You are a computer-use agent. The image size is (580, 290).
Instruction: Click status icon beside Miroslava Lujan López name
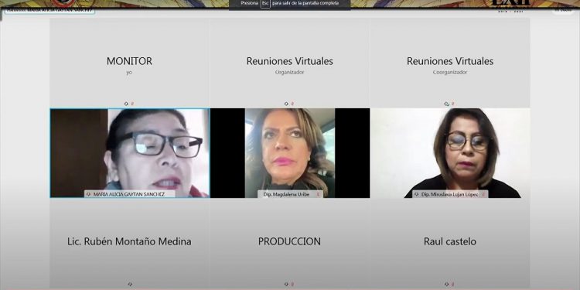(417, 194)
